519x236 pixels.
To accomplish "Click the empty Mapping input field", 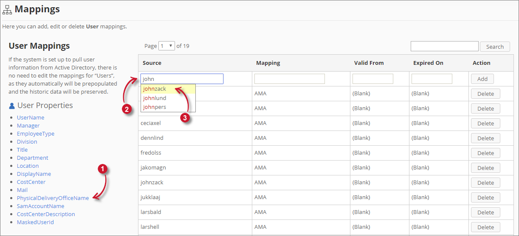I will [290, 79].
